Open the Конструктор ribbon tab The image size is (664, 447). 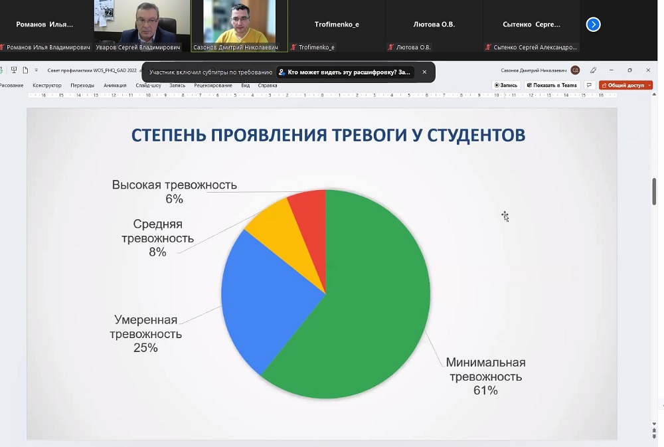47,85
